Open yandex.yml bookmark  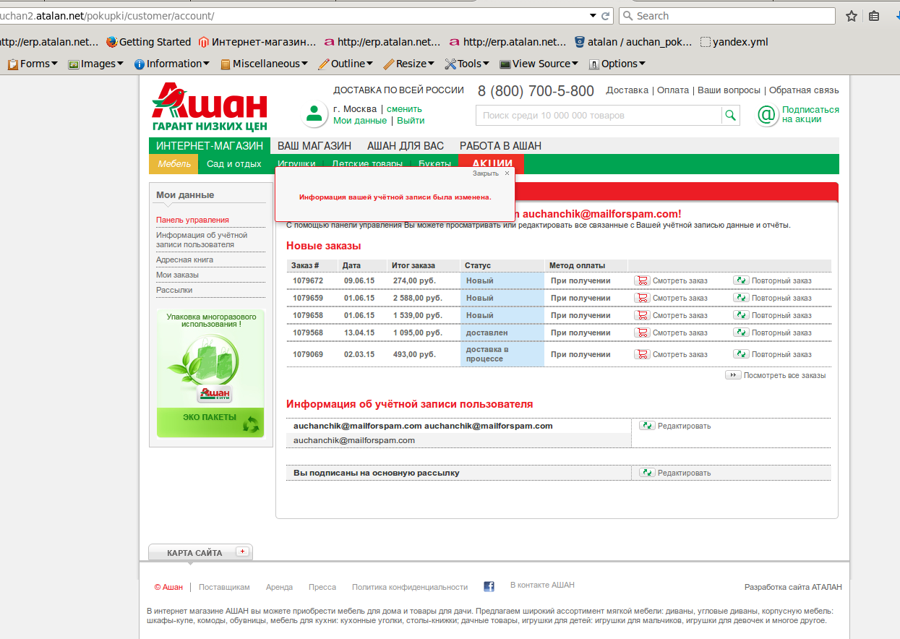coord(734,42)
